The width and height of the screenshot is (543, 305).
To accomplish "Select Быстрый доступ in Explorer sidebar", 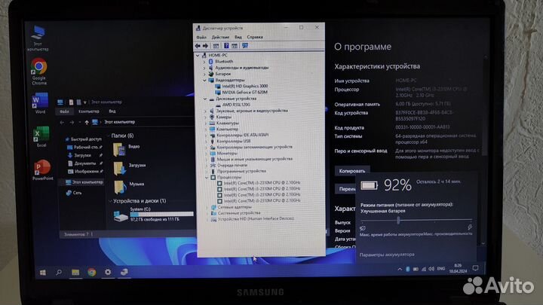I will pos(84,139).
